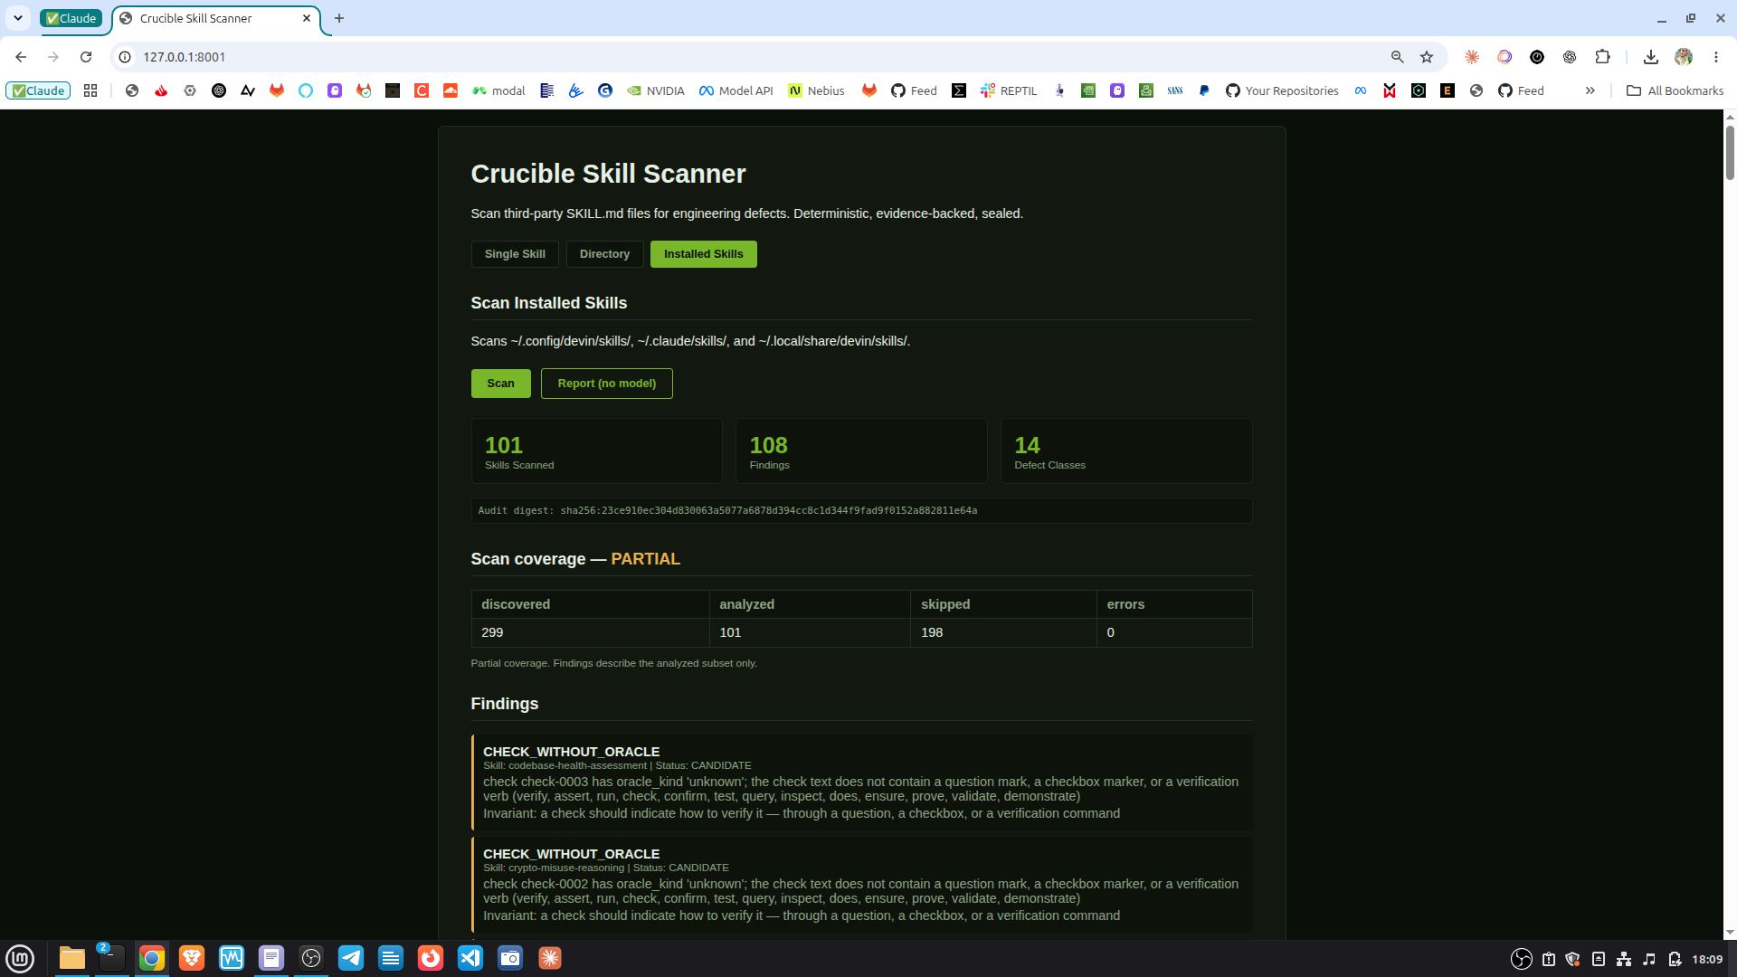This screenshot has height=977, width=1737.
Task: Generate Report (no model)
Action: [x=606, y=384]
